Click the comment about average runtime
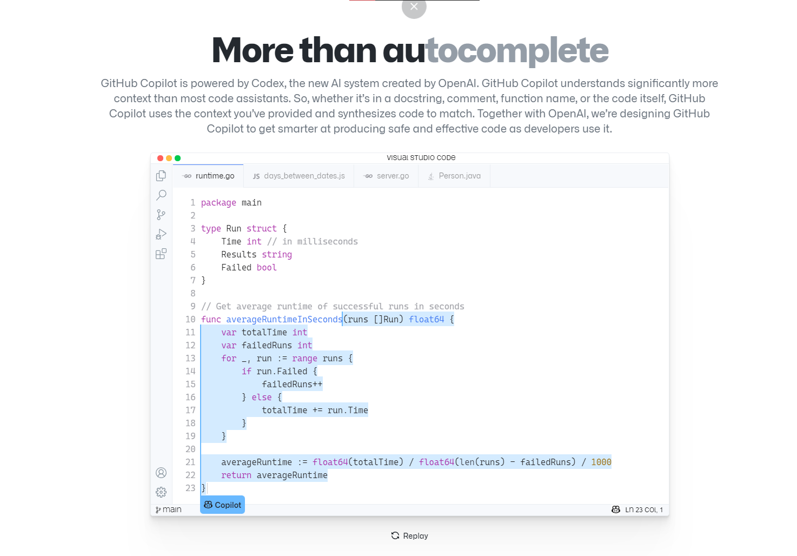Image resolution: width=797 pixels, height=556 pixels. (333, 306)
